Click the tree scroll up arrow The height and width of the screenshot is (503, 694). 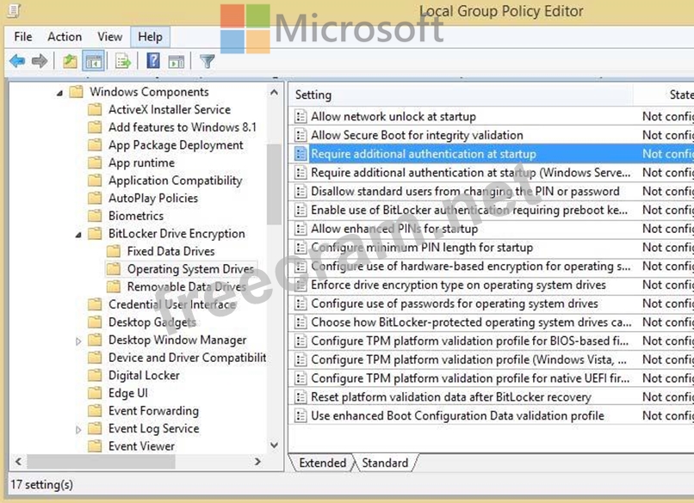tap(275, 92)
